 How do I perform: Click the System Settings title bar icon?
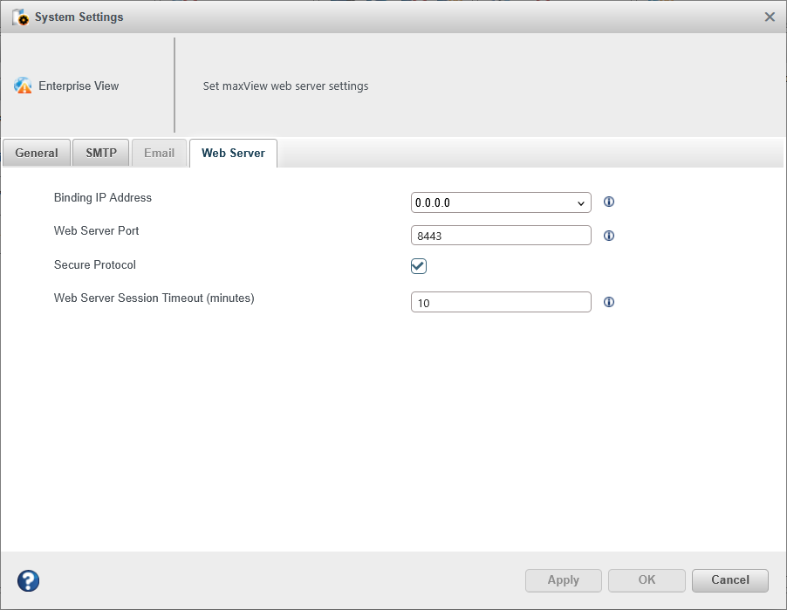pos(20,17)
